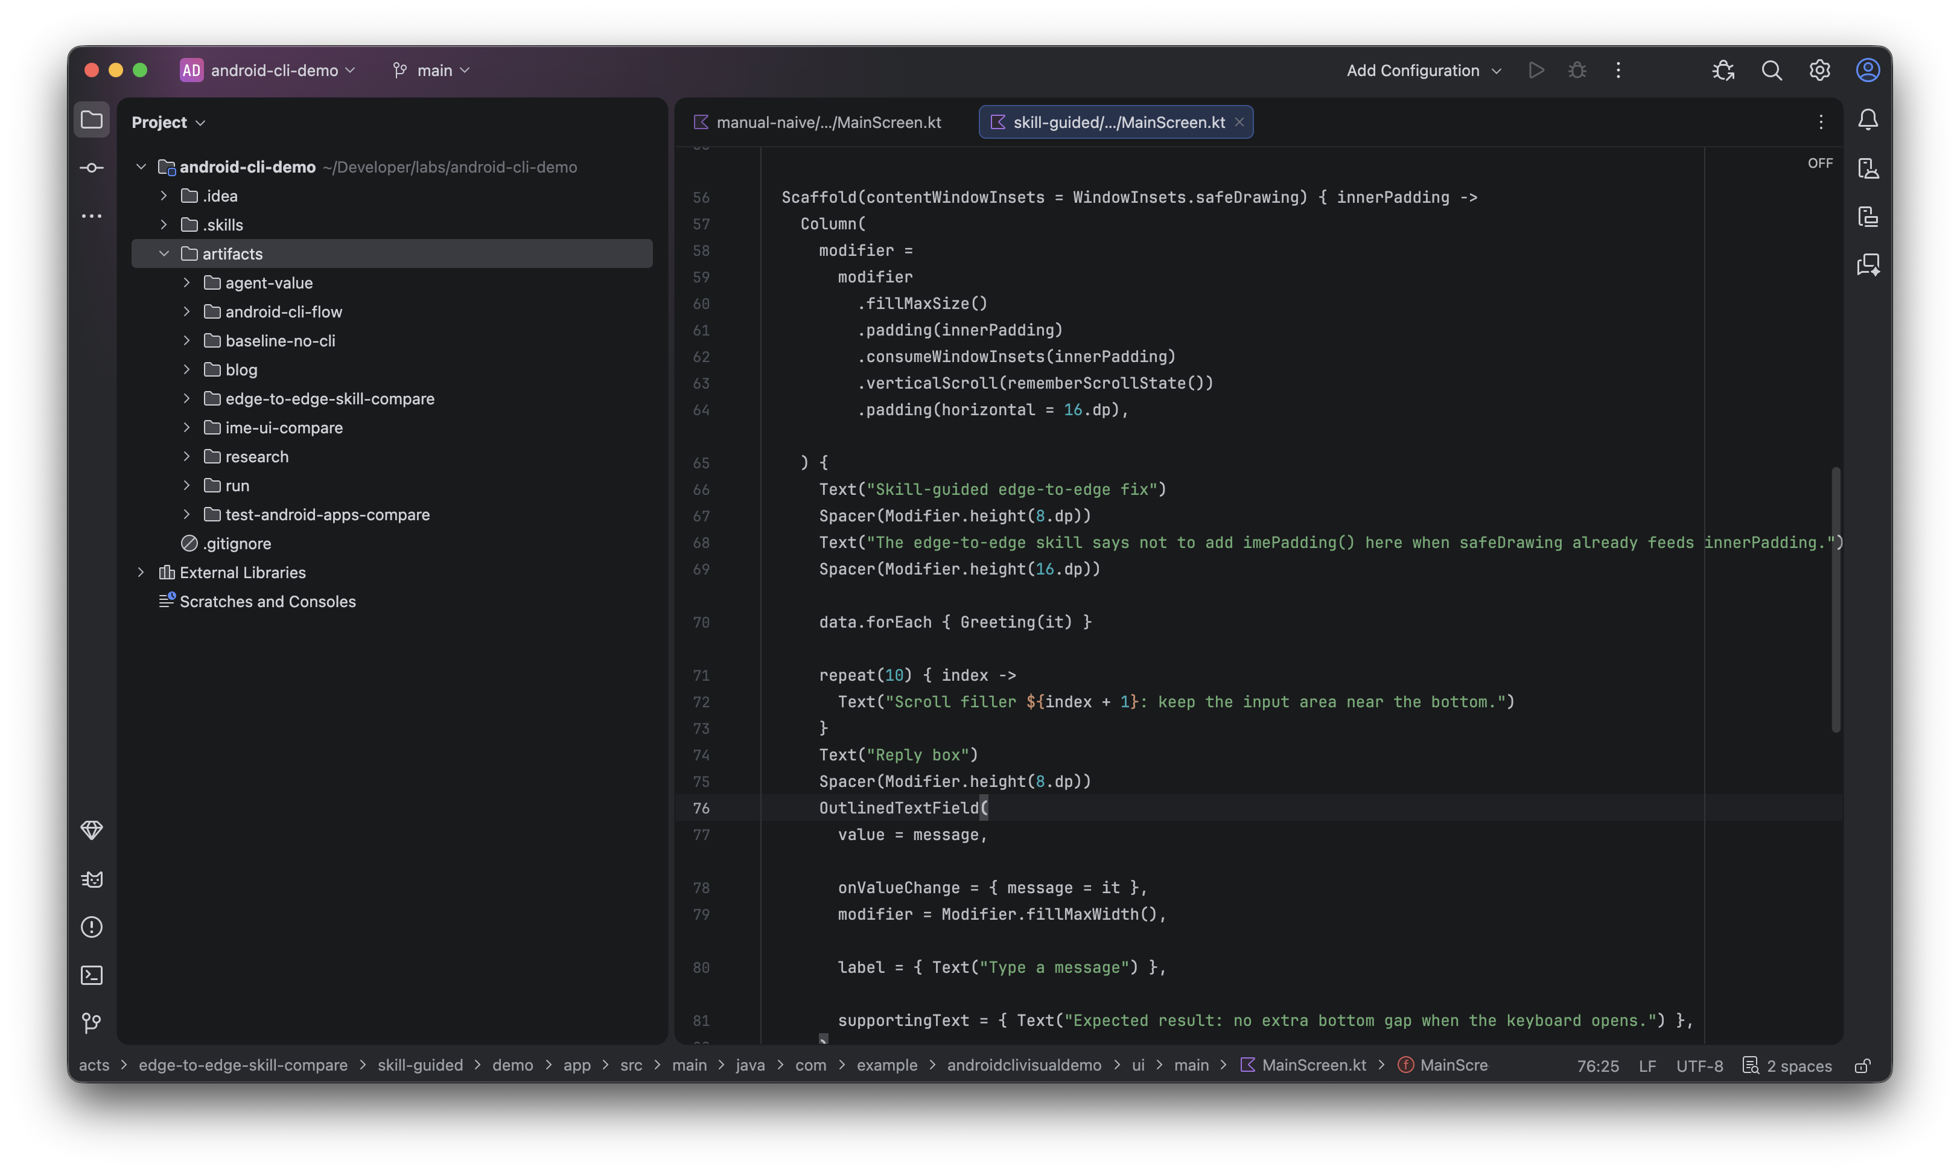Open editor tabs options menu
The height and width of the screenshot is (1172, 1960).
point(1821,122)
